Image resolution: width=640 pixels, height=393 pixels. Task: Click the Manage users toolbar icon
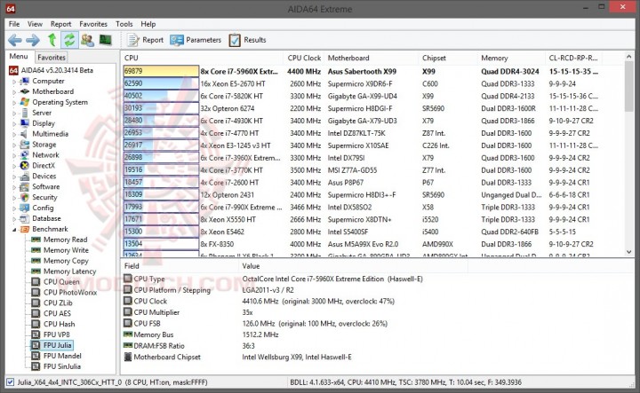[x=87, y=40]
